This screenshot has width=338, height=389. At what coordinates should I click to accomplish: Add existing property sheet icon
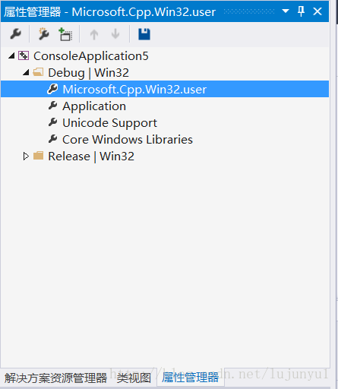tap(65, 34)
